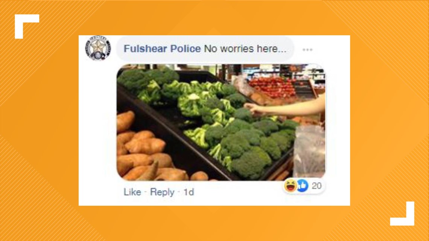This screenshot has height=241, width=429.
Task: View the reaction count of 20
Action: pos(316,186)
